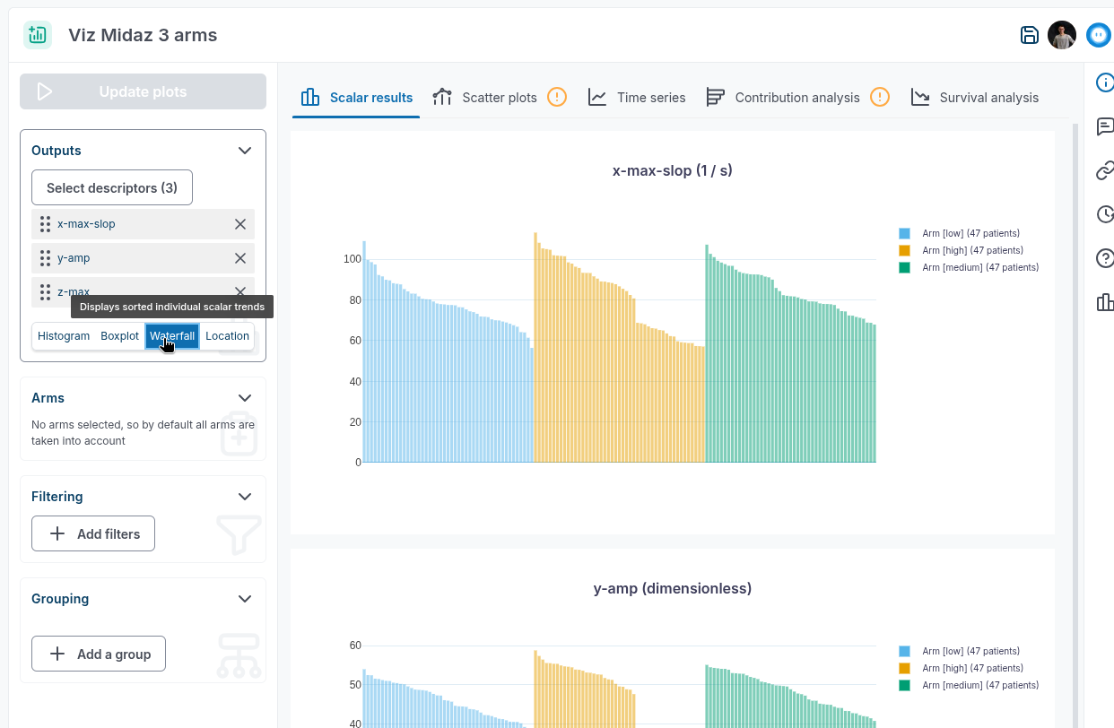Click Add a group button
The height and width of the screenshot is (728, 1114).
click(x=99, y=654)
